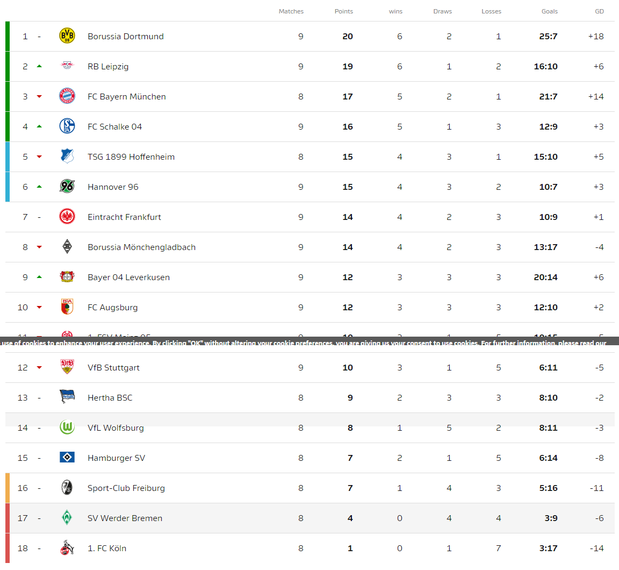Click the Sport-Club Freiburg table row name

pyautogui.click(x=126, y=488)
